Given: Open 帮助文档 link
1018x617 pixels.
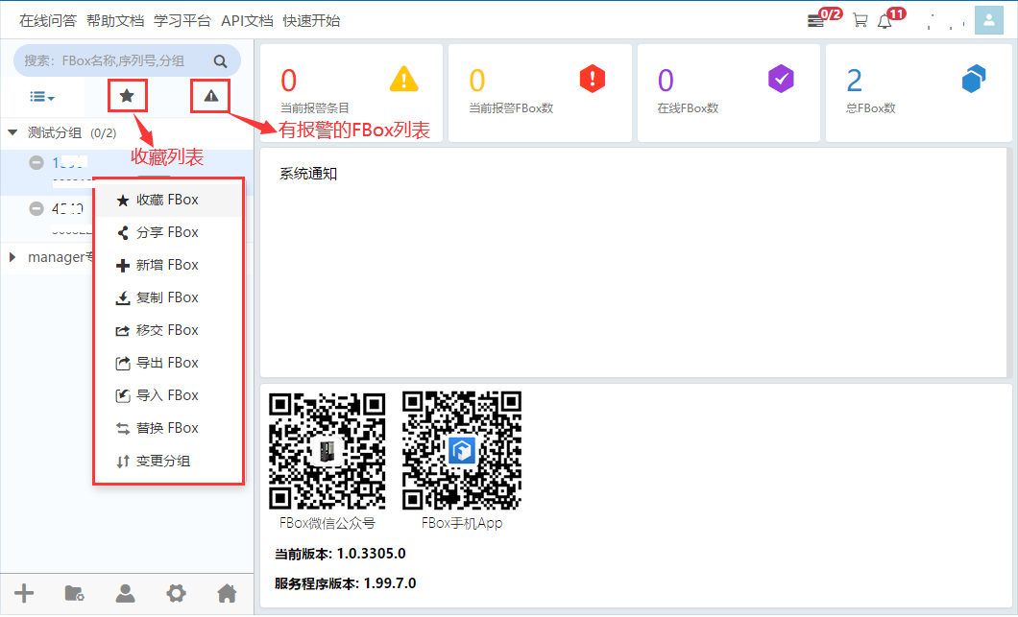Looking at the screenshot, I should click(115, 20).
